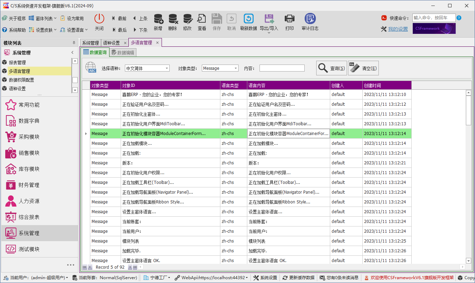The height and width of the screenshot is (283, 475).
Task: Open the 销售模块 module
Action: click(40, 153)
